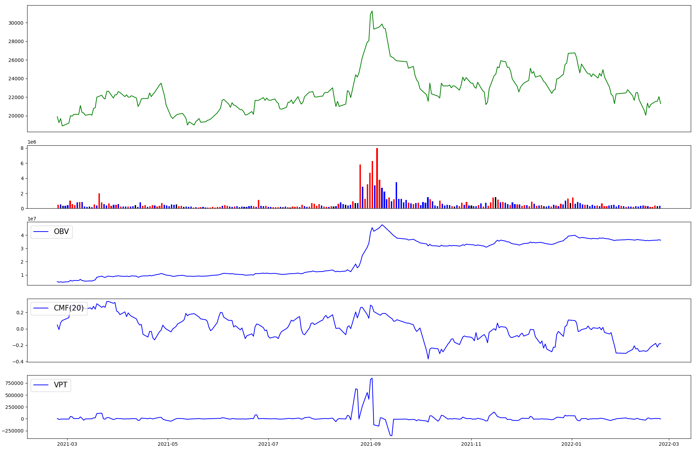Image resolution: width=696 pixels, height=452 pixels.
Task: Click the 2021-11 x-axis date label
Action: pos(471,444)
